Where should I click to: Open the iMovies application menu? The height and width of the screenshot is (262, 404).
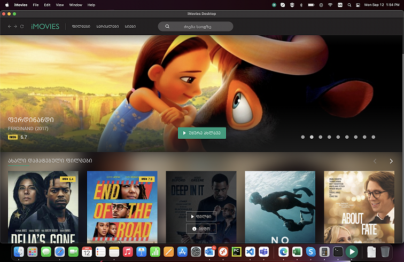(x=21, y=5)
